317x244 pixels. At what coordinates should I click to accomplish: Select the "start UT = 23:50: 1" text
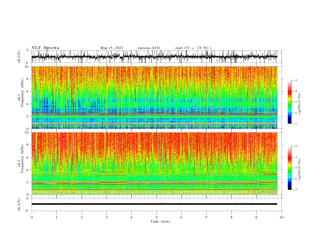[x=193, y=48]
